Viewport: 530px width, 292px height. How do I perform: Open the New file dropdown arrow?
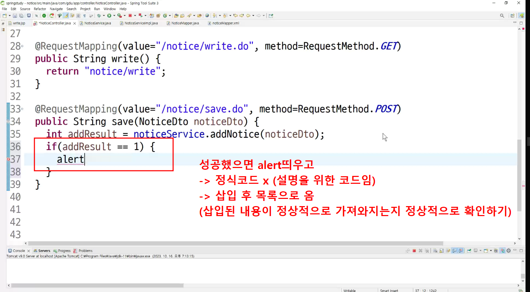[x=10, y=15]
